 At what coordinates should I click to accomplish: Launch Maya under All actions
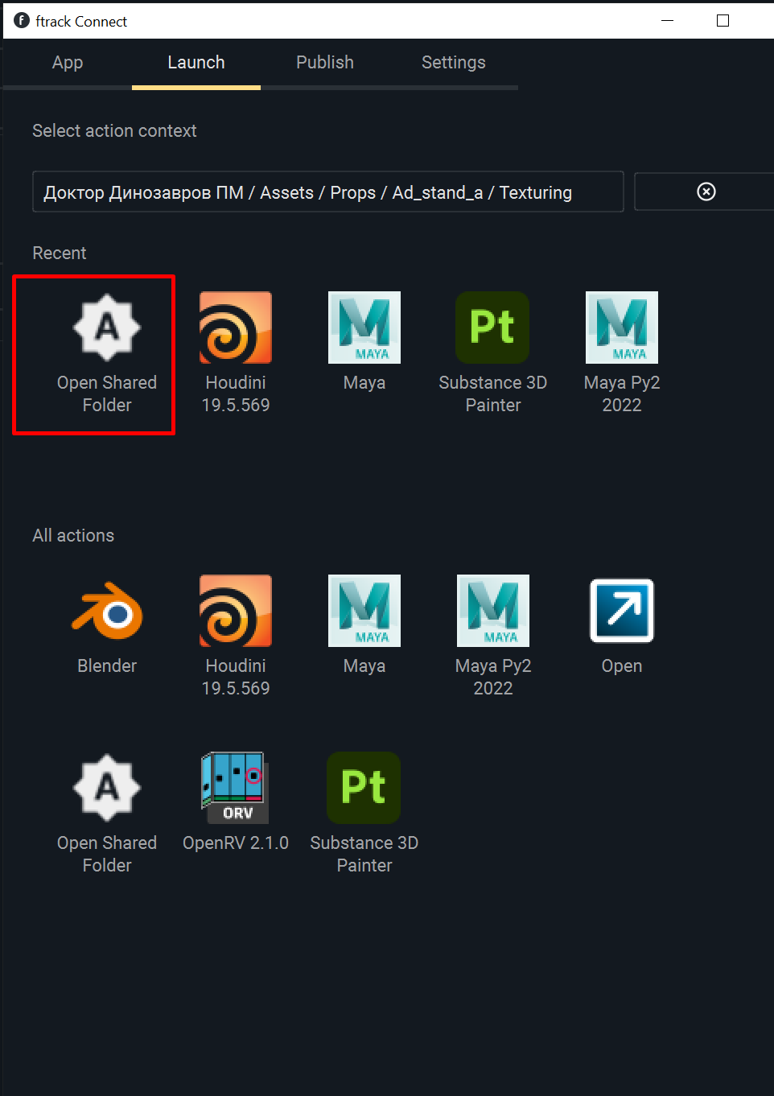364,626
